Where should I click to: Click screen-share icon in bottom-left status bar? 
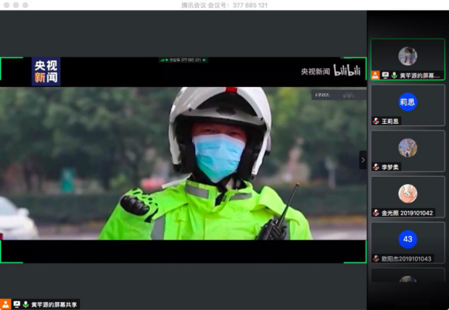pos(16,304)
